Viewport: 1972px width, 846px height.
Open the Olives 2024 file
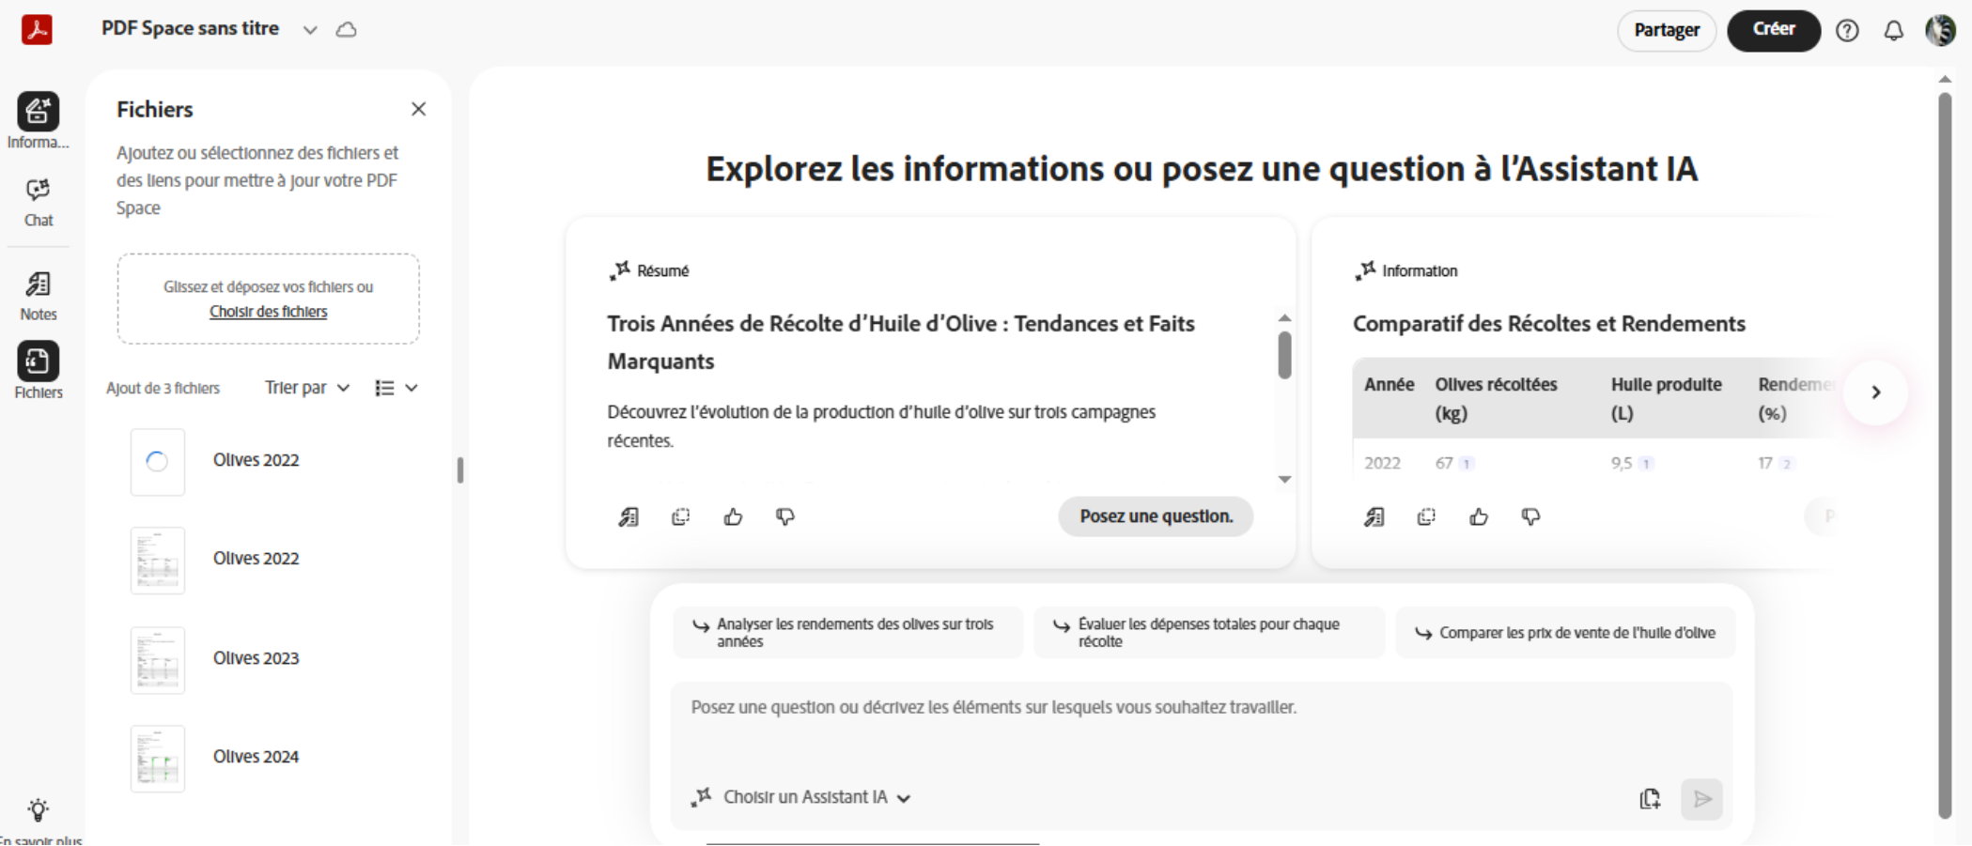point(258,758)
